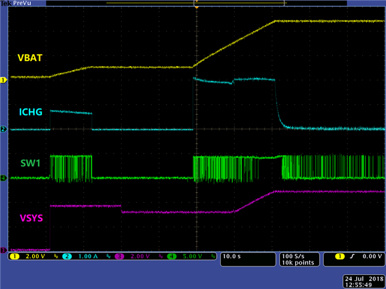Click the SW1 waveform label
Viewport: 386px width, 289px height.
coord(30,163)
